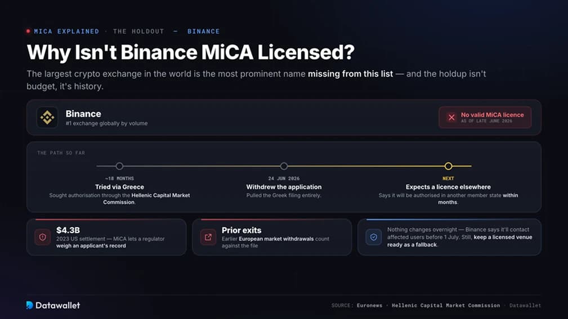Click the Prior exits heading
The height and width of the screenshot is (319, 568).
(241, 230)
